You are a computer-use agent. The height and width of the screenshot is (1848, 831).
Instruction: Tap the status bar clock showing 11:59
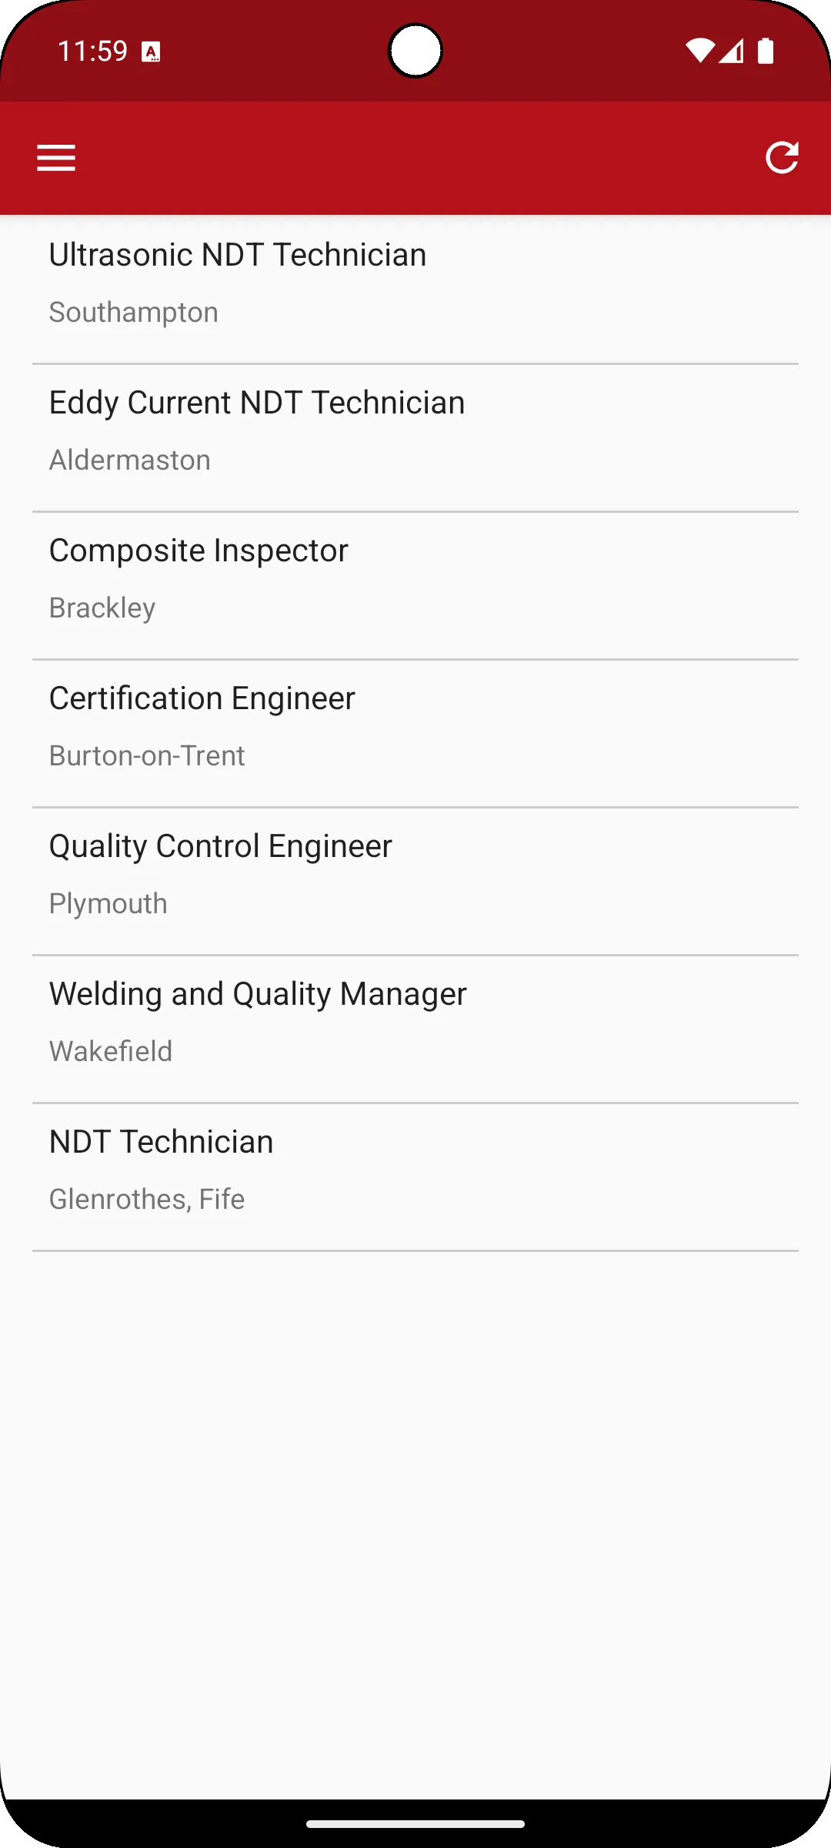click(92, 52)
